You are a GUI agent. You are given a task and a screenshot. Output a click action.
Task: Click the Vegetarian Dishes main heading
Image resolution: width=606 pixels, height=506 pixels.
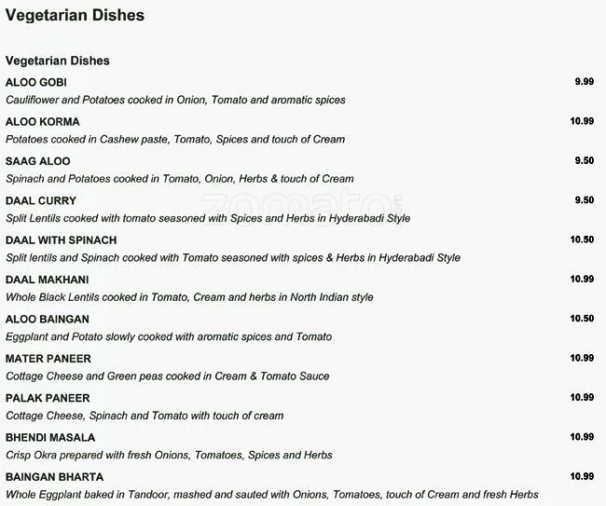point(75,16)
